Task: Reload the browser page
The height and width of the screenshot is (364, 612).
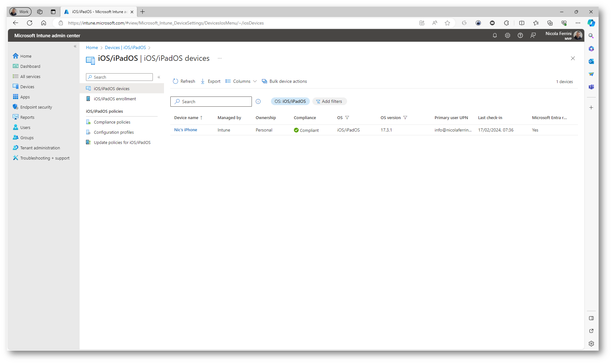Action: tap(30, 23)
